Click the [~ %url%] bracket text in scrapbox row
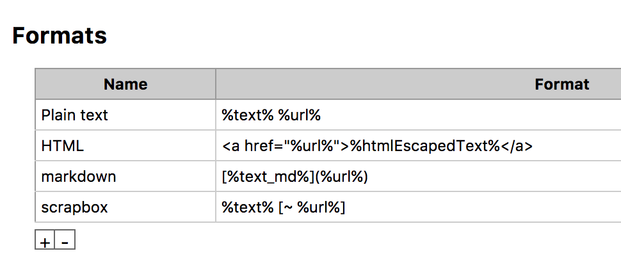 [312, 207]
